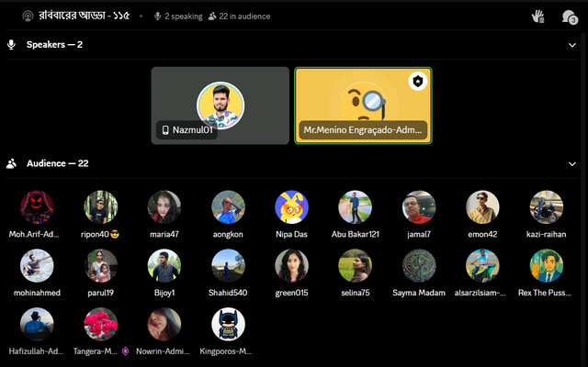The height and width of the screenshot is (367, 588).
Task: Open Kingporos-M Batman avatar
Action: (228, 324)
